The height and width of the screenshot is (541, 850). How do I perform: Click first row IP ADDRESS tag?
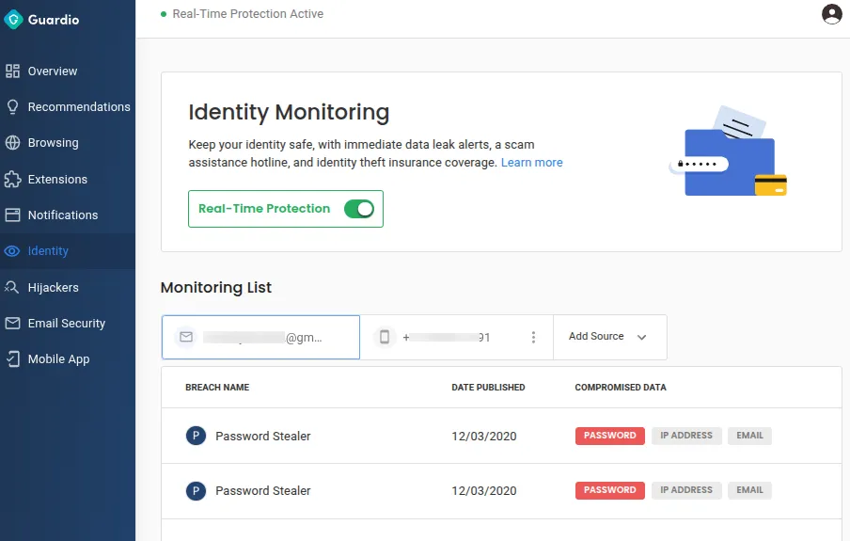click(686, 436)
